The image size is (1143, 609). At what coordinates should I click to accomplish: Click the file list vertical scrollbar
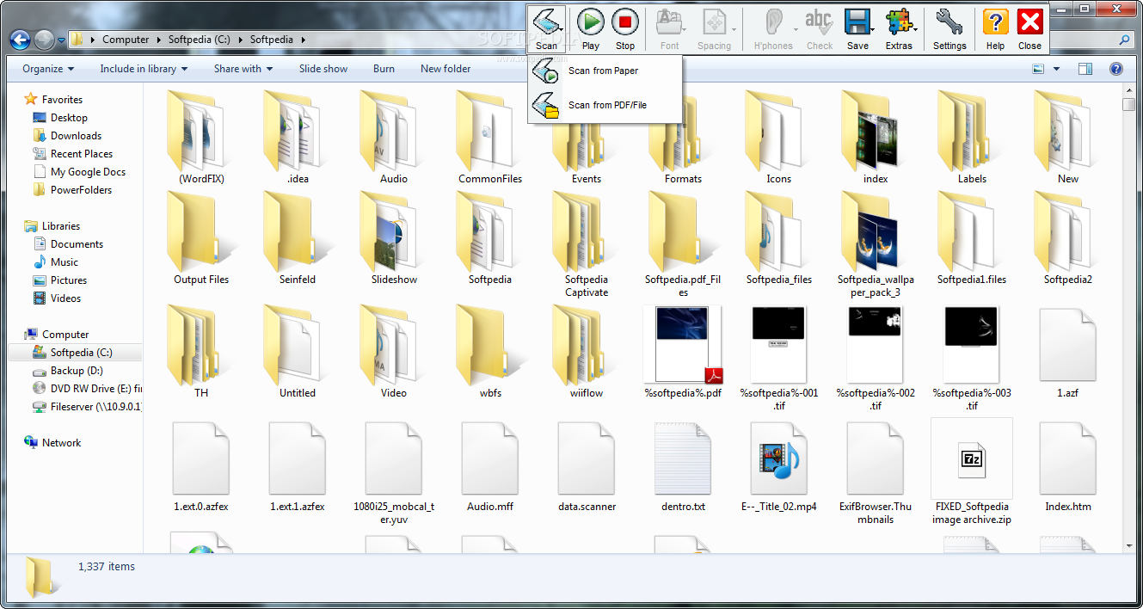[1128, 318]
